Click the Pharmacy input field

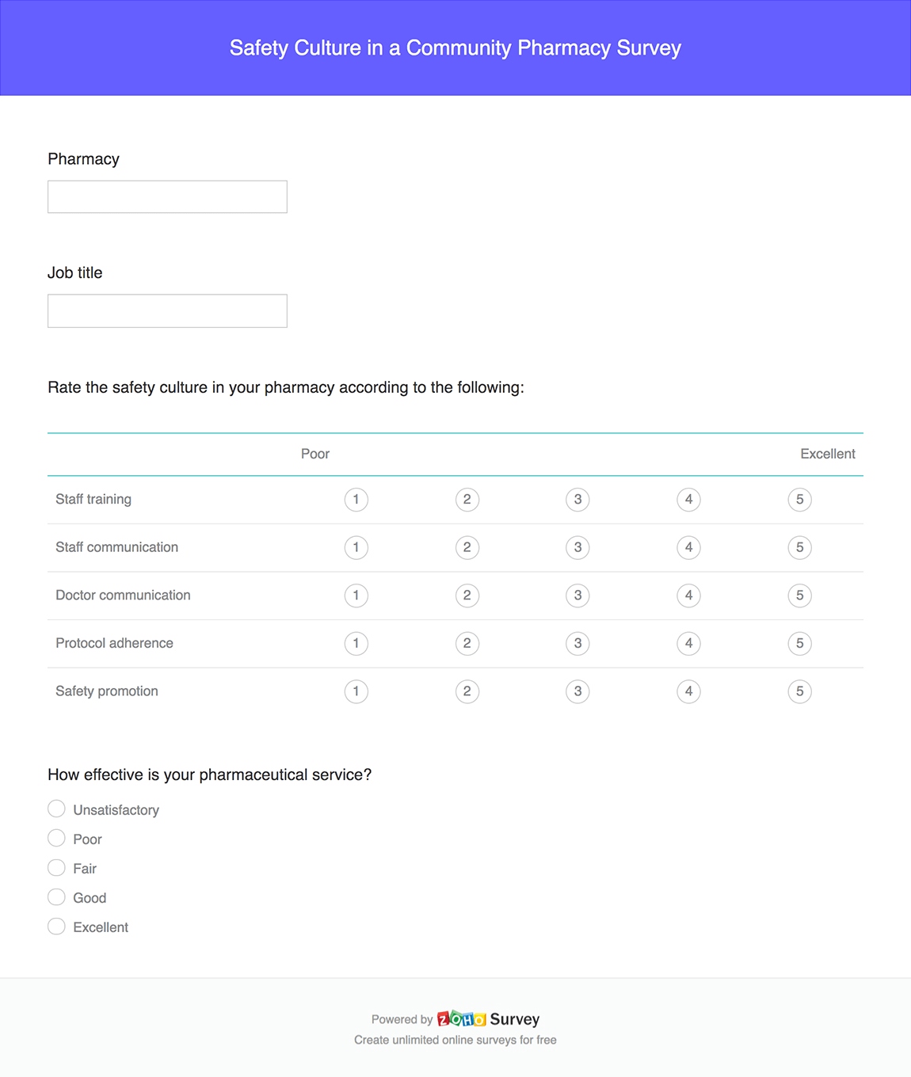pyautogui.click(x=167, y=196)
